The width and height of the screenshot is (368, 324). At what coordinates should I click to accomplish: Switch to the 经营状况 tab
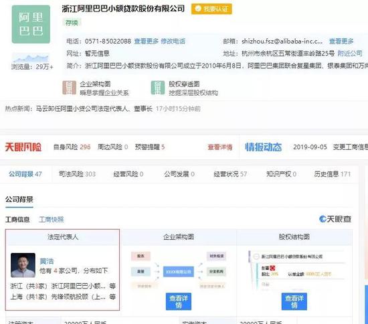pyautogui.click(x=230, y=174)
